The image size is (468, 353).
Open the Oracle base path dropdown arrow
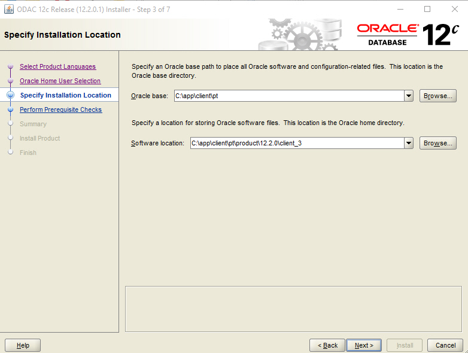tap(409, 96)
